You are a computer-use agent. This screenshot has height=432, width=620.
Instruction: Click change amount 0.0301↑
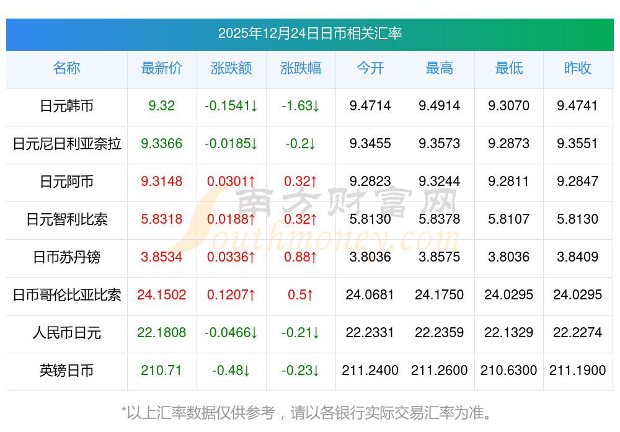click(231, 182)
